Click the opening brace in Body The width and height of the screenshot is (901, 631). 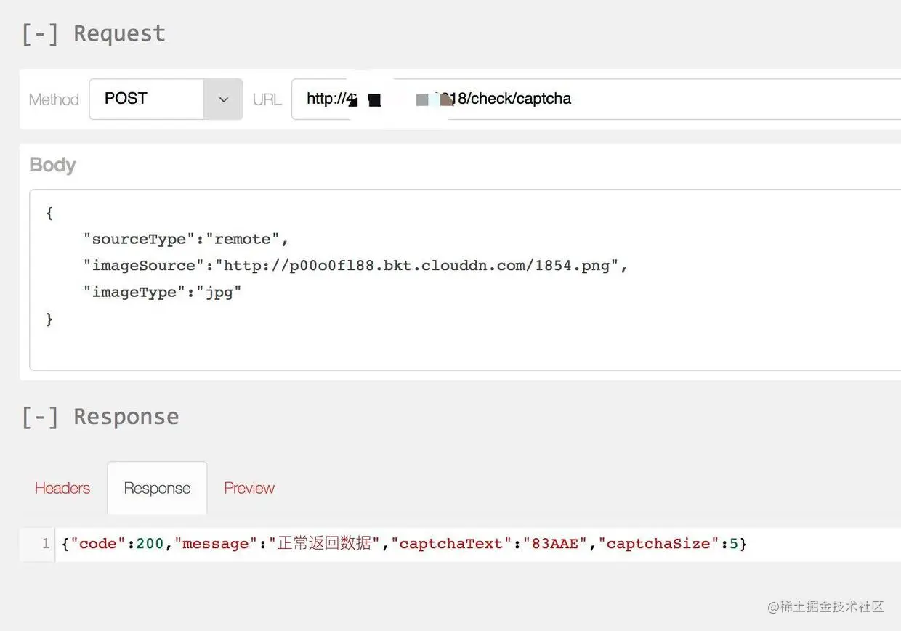[49, 213]
